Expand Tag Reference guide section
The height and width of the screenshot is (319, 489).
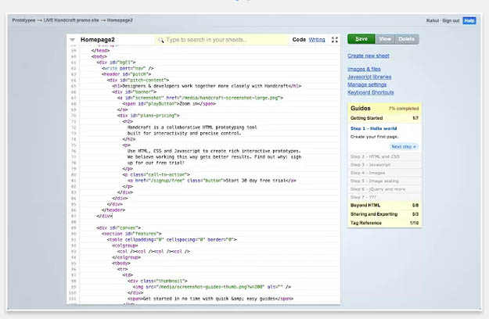click(x=384, y=223)
